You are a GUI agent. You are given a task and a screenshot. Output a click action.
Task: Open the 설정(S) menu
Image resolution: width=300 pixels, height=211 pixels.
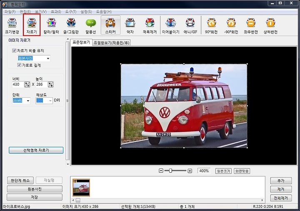click(86, 12)
